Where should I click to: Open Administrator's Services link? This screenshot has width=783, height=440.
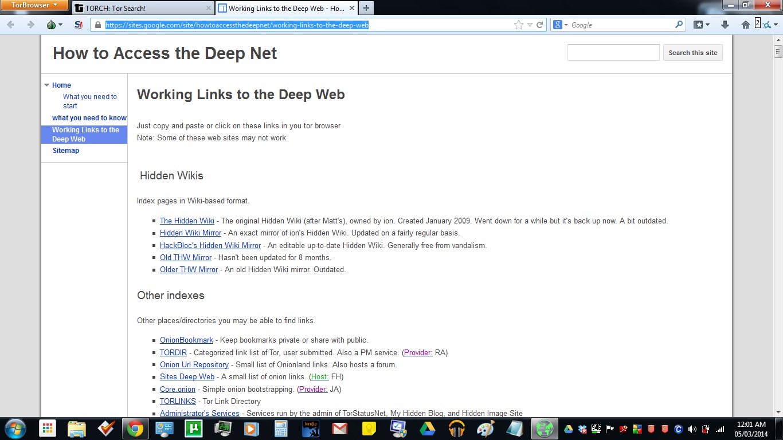coord(199,414)
